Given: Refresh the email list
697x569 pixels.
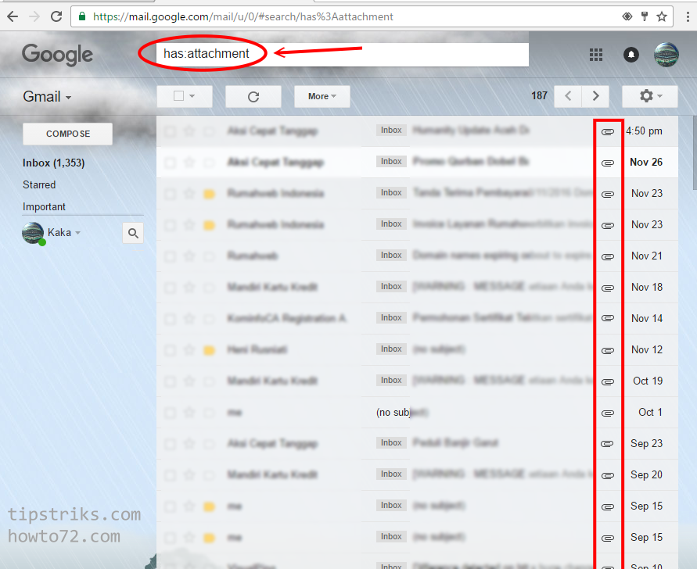Looking at the screenshot, I should (253, 96).
